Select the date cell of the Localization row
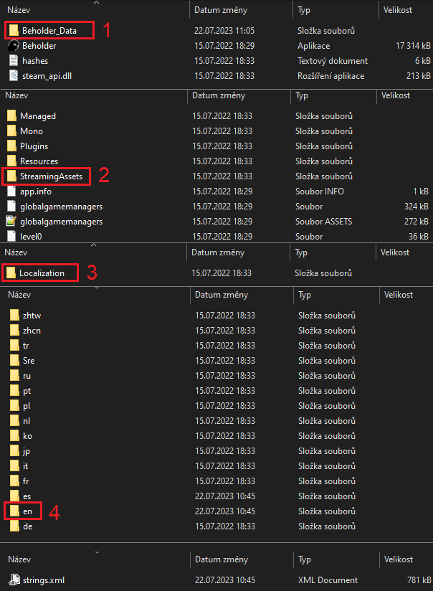This screenshot has width=433, height=591. coord(222,273)
